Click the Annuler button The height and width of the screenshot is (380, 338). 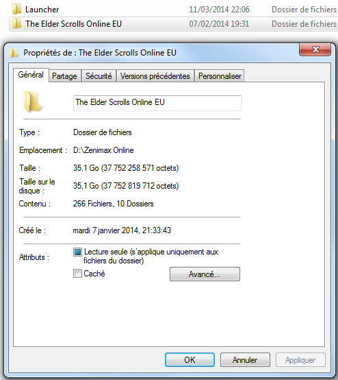pos(245,359)
